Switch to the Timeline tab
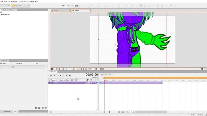The width and height of the screenshot is (207, 116). click(53, 72)
